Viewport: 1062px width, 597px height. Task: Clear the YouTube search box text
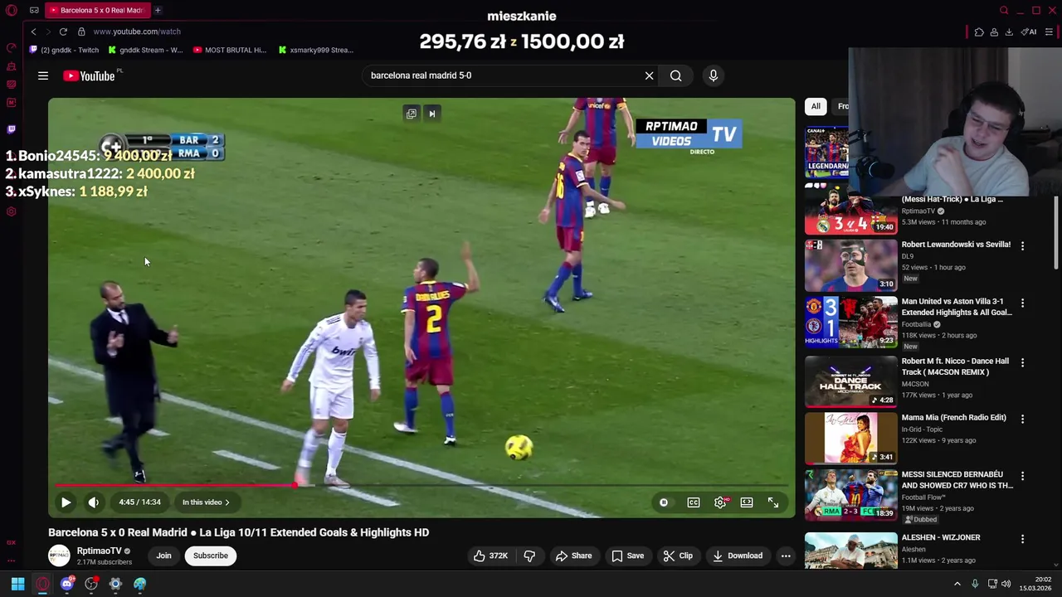tap(649, 75)
